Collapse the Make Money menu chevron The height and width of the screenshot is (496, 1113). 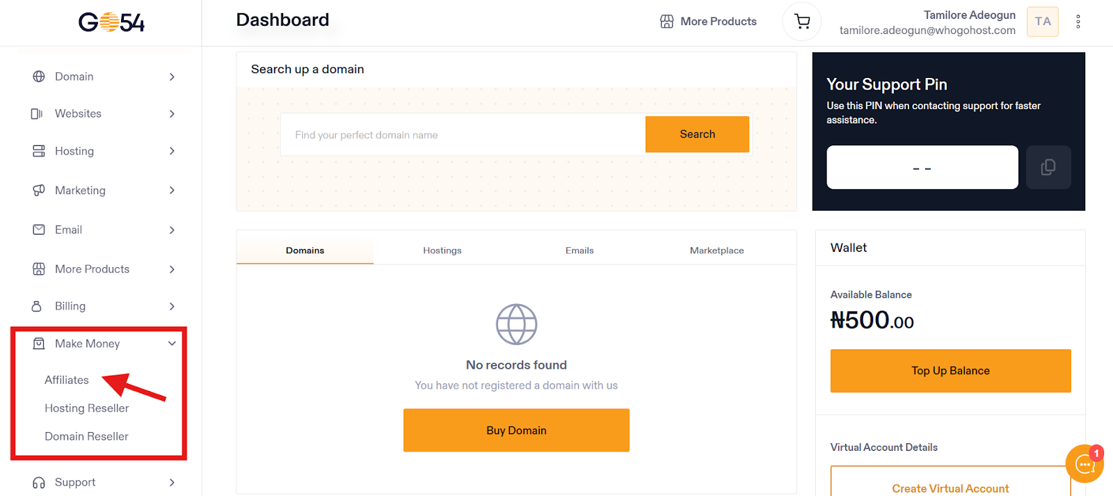(172, 343)
